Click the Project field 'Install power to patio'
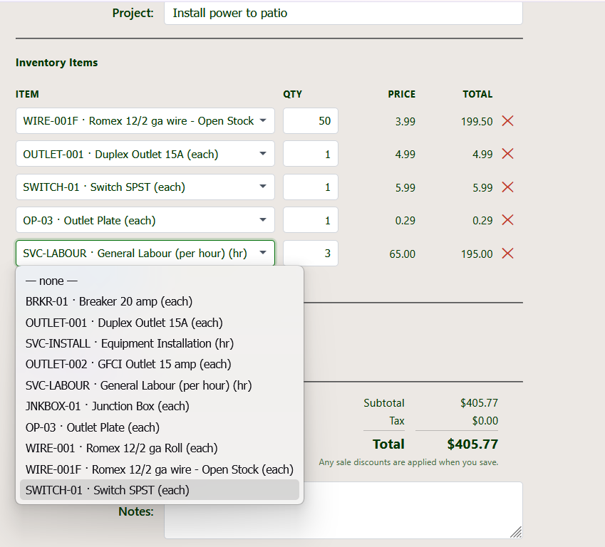The image size is (605, 547). pos(343,13)
